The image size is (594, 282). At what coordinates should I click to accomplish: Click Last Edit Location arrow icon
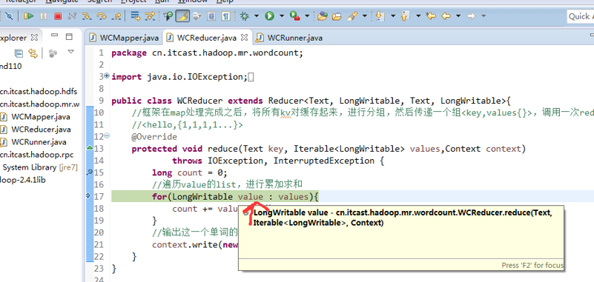pos(431,16)
